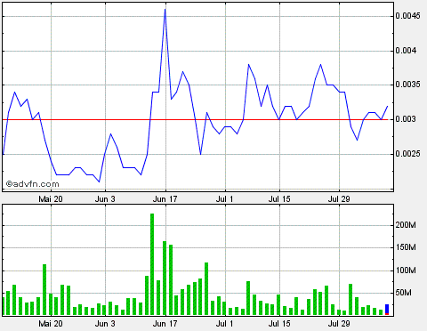Click Jul 1 label under price chart
This screenshot has width=427, height=331.
tap(225, 199)
